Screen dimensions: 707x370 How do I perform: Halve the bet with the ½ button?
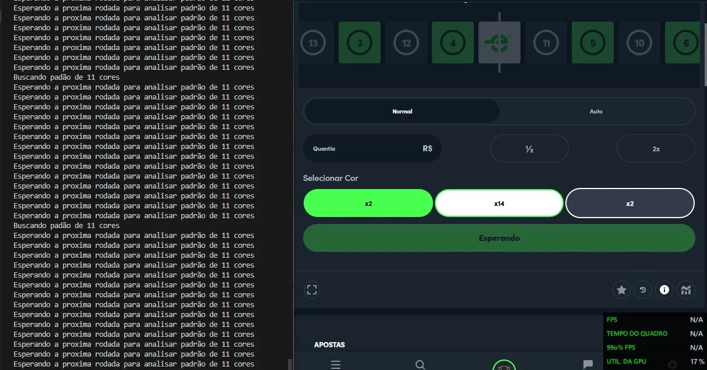pyautogui.click(x=529, y=148)
